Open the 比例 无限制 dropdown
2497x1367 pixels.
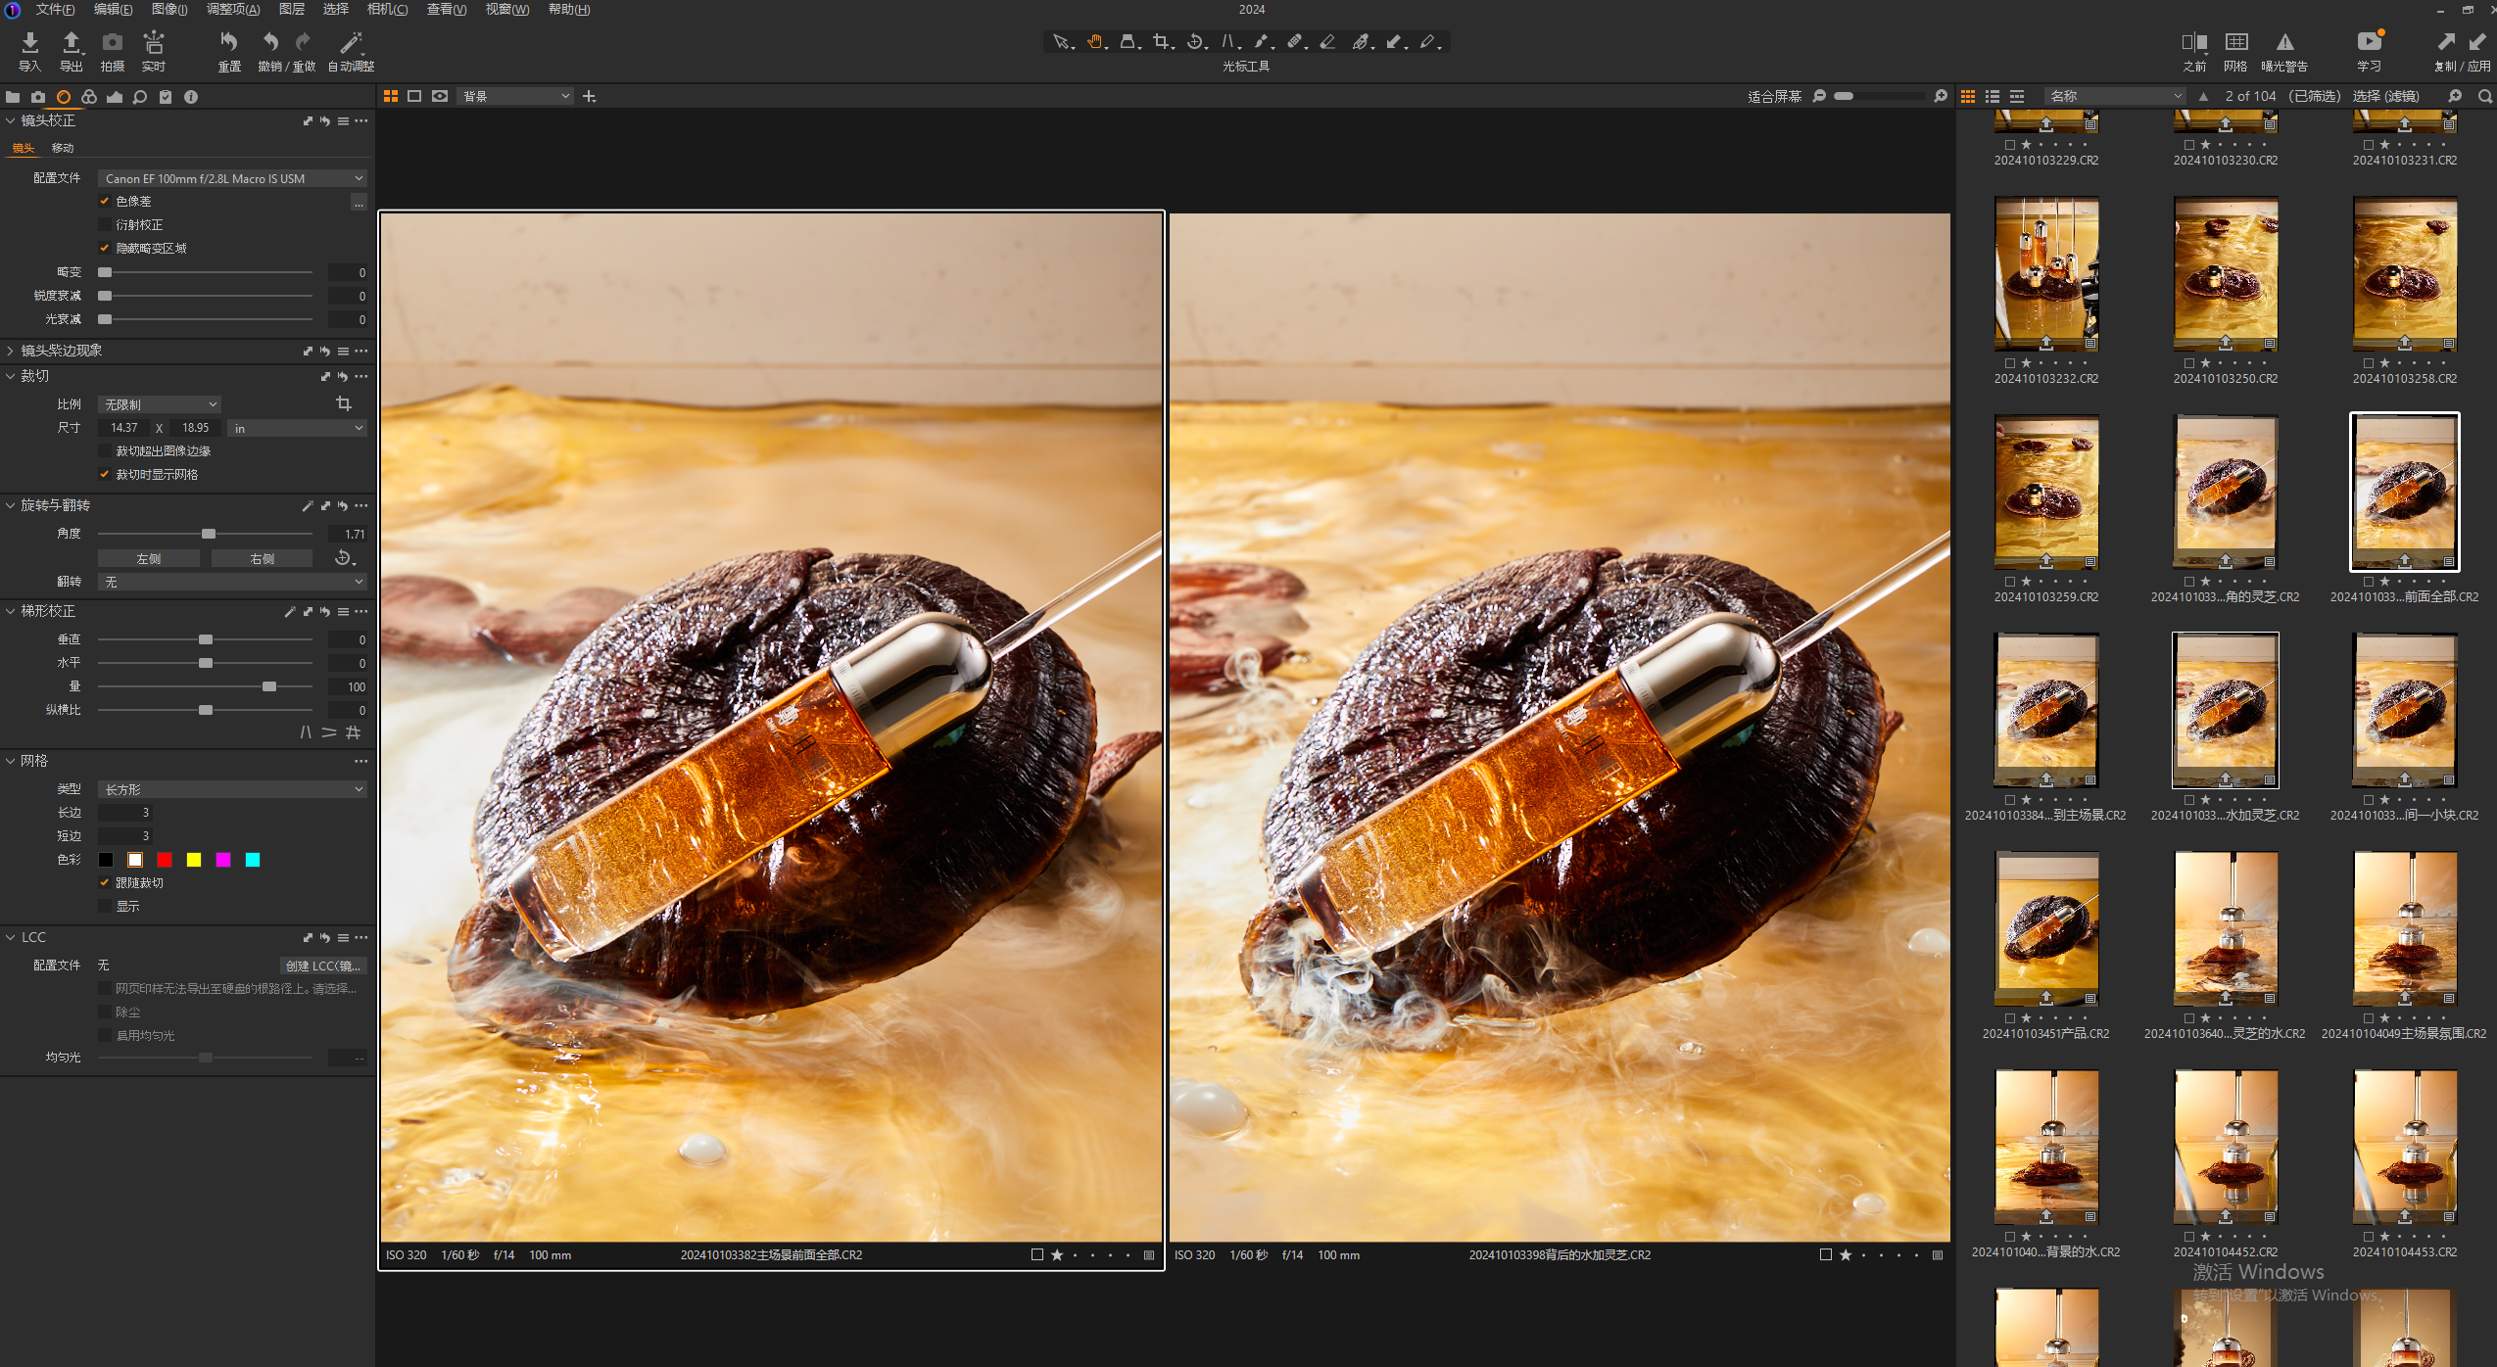pos(160,404)
